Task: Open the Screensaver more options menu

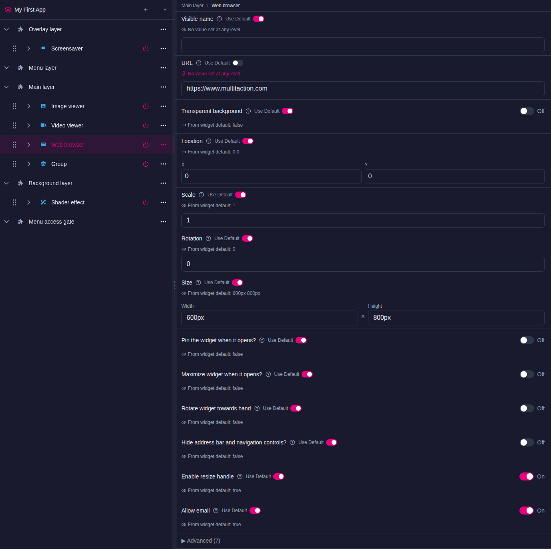Action: [x=163, y=48]
